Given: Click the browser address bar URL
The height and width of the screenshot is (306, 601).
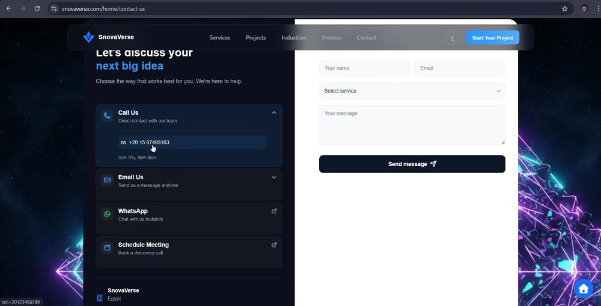Looking at the screenshot, I should [103, 8].
